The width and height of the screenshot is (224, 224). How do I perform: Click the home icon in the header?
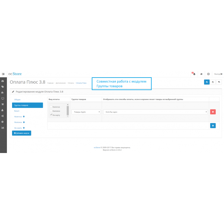click(201, 74)
